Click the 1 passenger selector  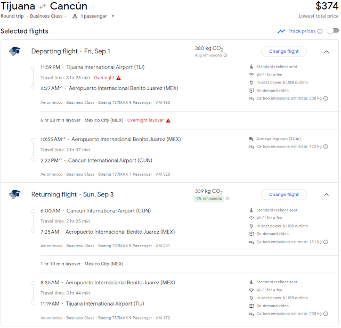[94, 17]
